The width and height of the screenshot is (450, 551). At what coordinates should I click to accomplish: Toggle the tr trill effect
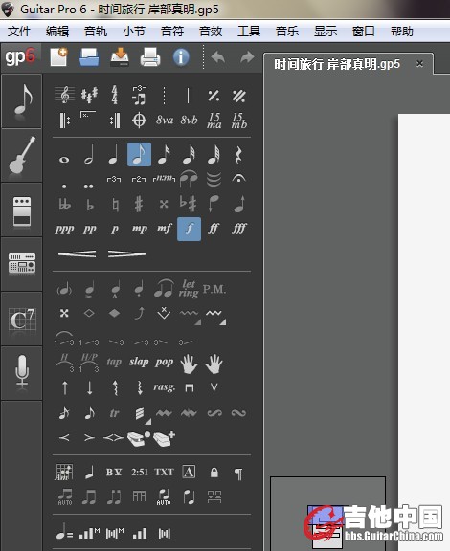pyautogui.click(x=114, y=413)
